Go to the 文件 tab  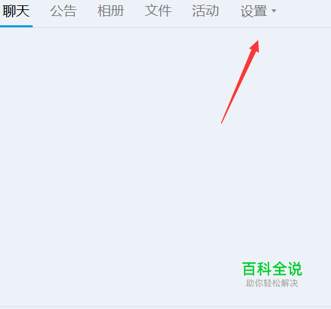pyautogui.click(x=158, y=11)
